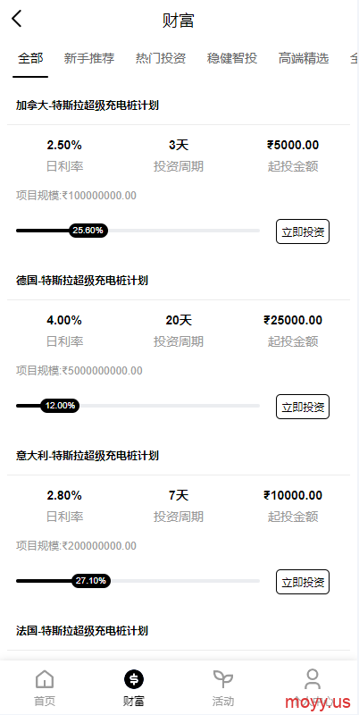359x715 pixels.
Task: Open 法国-特斯拉超级充电桩计划 title
Action: (82, 631)
